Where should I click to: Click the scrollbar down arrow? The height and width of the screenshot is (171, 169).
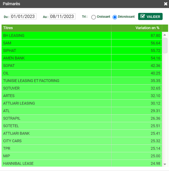165,164
